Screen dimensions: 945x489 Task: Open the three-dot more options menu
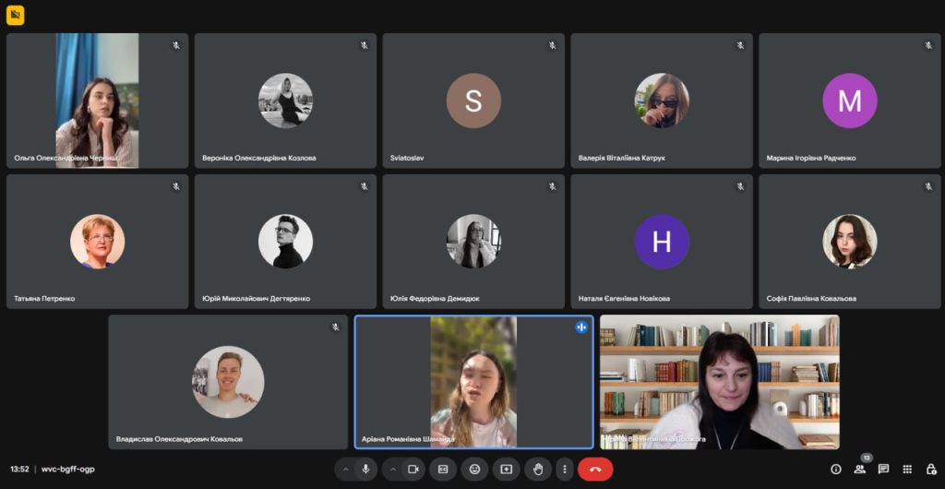pyautogui.click(x=564, y=469)
